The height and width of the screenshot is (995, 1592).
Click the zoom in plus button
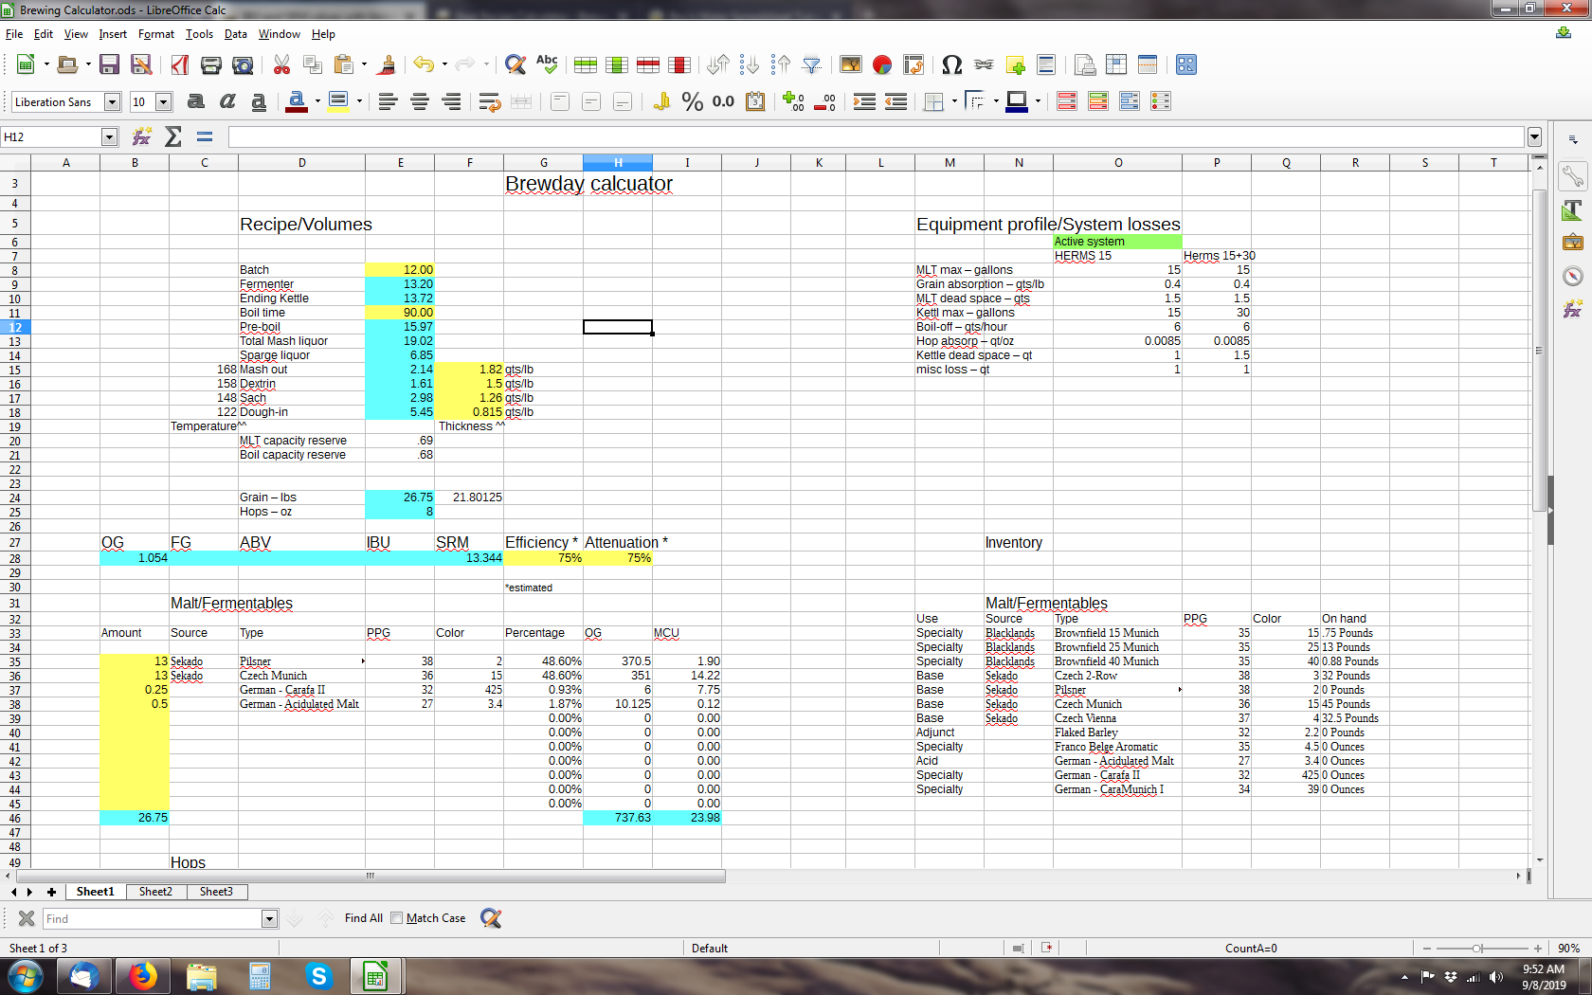(1538, 949)
